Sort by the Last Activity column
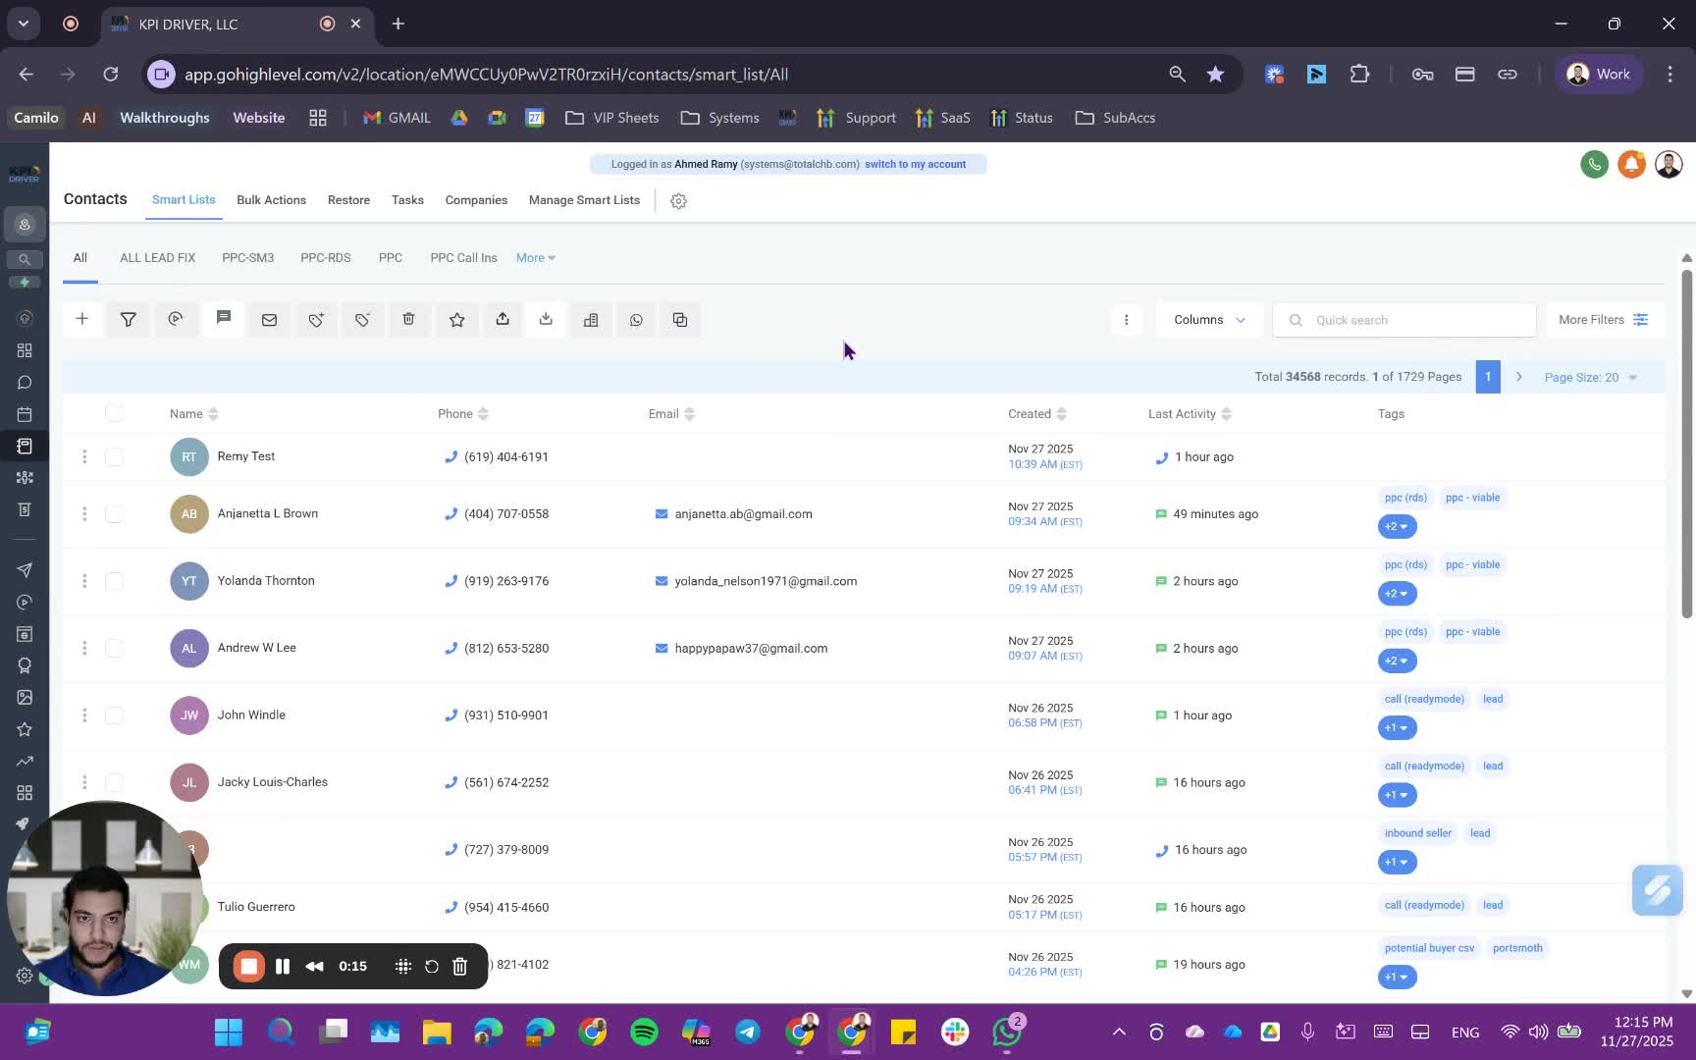Image resolution: width=1696 pixels, height=1060 pixels. (x=1190, y=414)
